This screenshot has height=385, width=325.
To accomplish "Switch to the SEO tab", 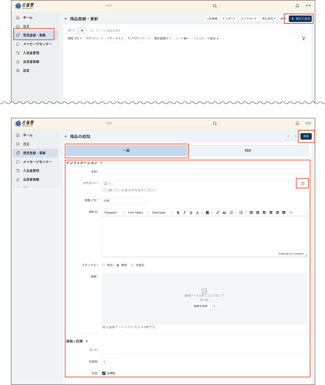I will 248,150.
